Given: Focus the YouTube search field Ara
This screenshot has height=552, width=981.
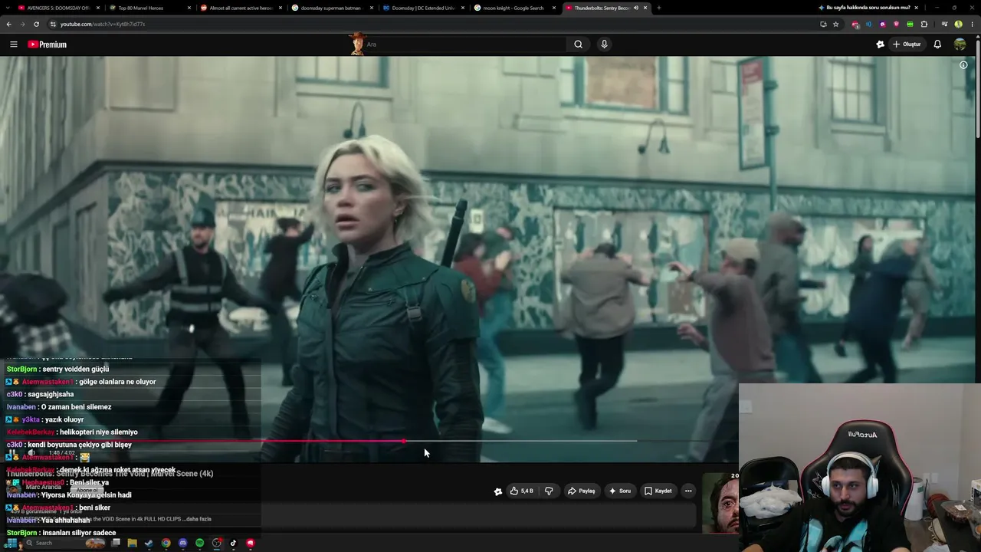Looking at the screenshot, I should (464, 44).
